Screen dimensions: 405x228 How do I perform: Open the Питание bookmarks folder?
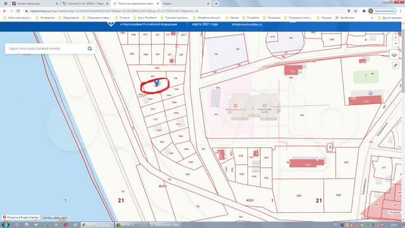(x=122, y=18)
